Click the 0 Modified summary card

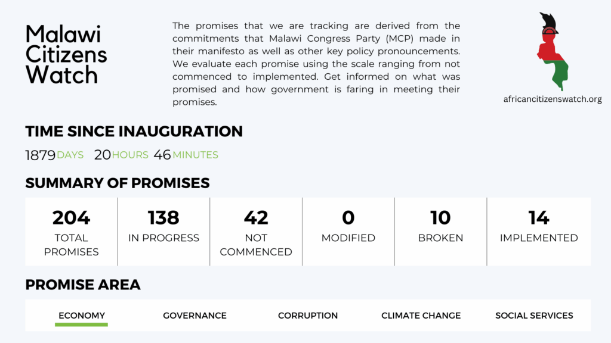click(x=348, y=232)
